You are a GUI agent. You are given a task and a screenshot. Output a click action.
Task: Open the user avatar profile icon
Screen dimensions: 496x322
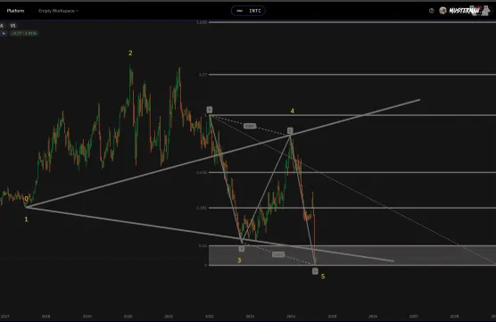(442, 11)
